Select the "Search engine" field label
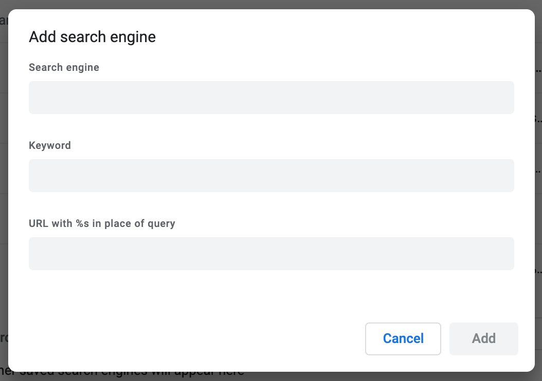The width and height of the screenshot is (542, 381). point(64,67)
